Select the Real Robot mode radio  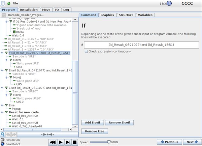tap(2, 144)
